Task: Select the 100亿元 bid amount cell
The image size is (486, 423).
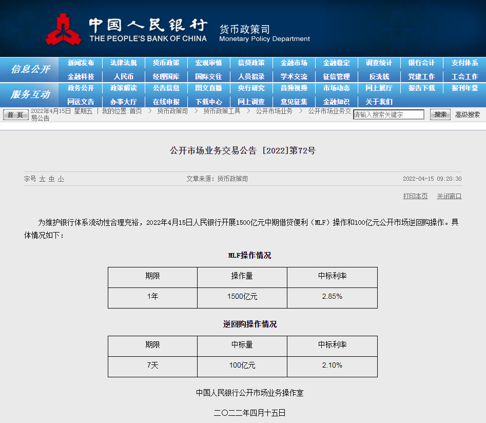Action: tap(242, 367)
